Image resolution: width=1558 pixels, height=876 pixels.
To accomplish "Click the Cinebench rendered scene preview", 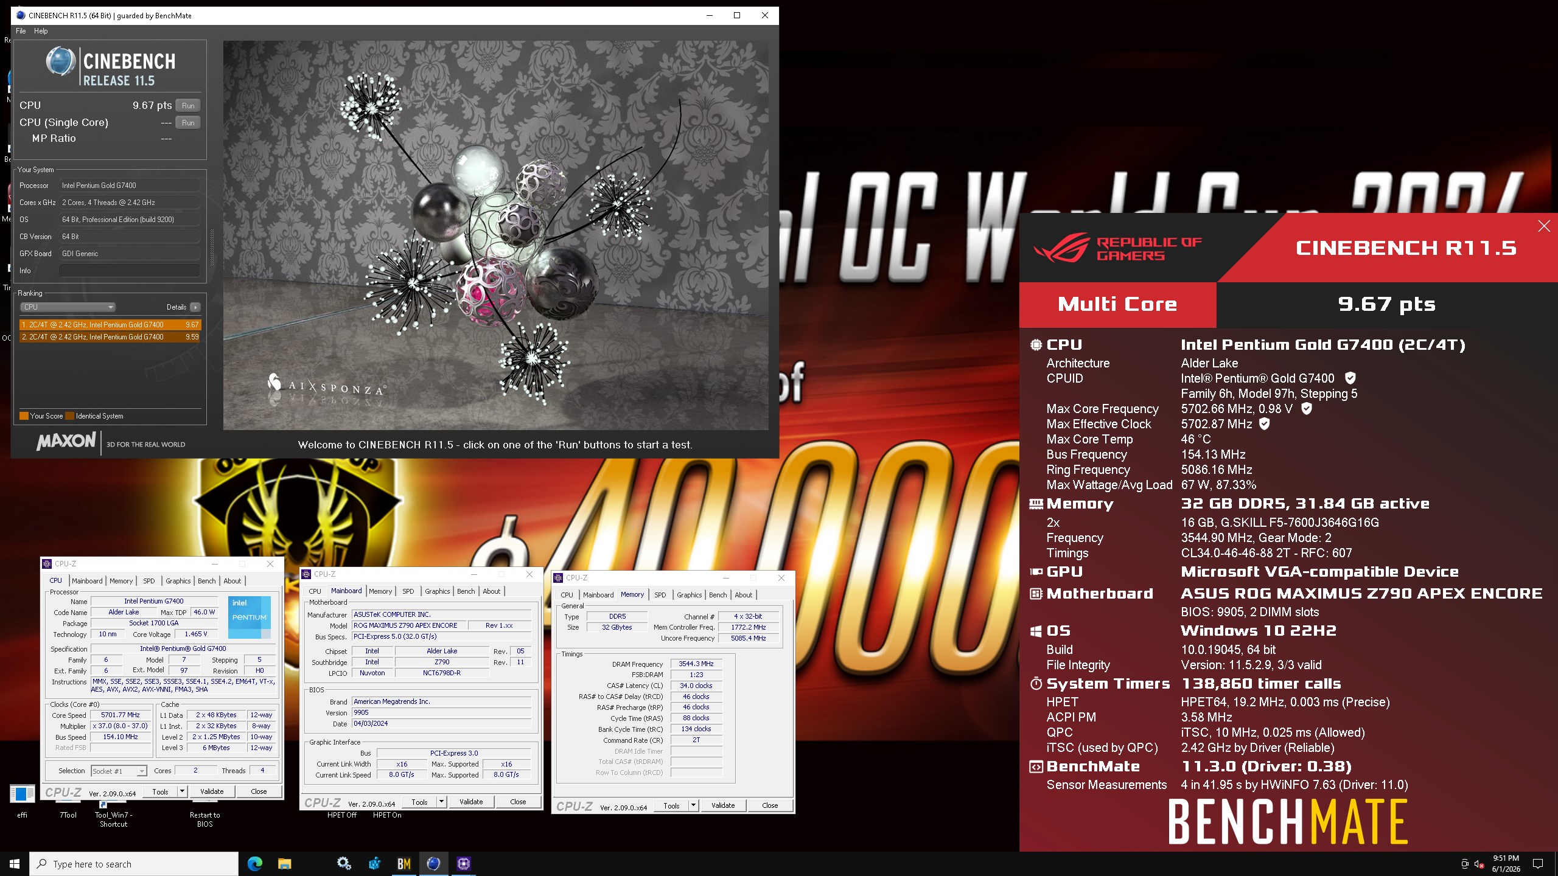I will 495,235.
